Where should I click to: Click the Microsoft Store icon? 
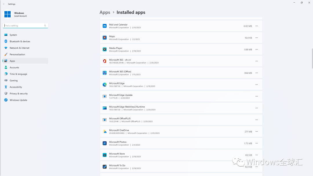tap(105, 155)
